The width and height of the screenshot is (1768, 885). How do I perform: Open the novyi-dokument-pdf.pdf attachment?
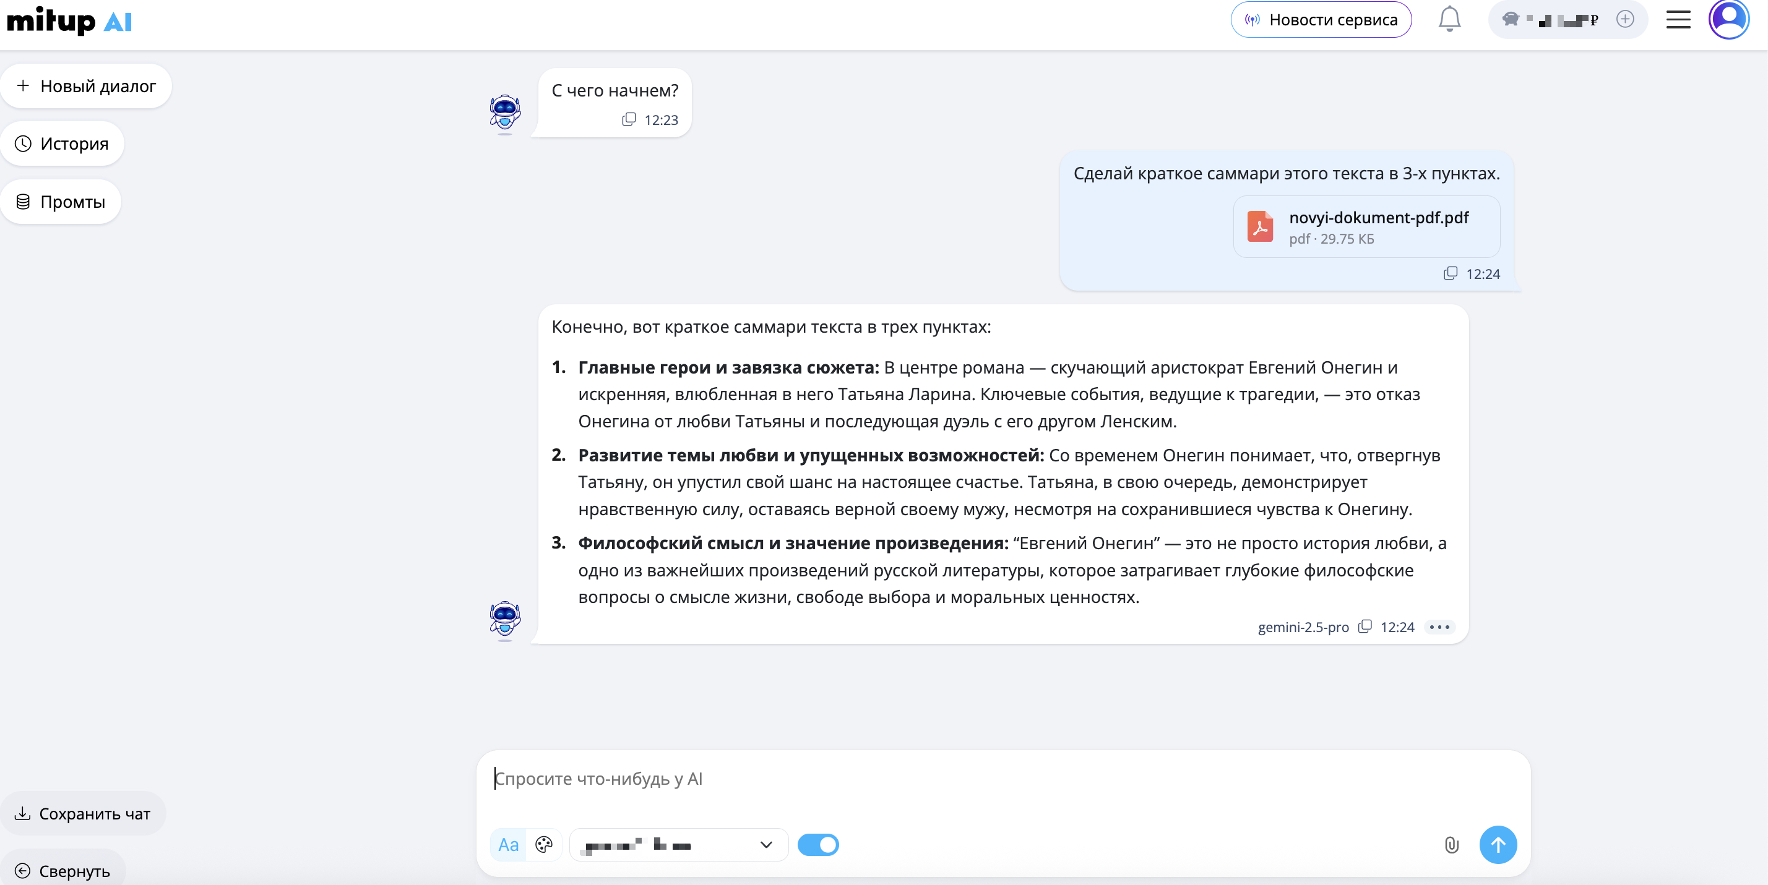tap(1366, 227)
